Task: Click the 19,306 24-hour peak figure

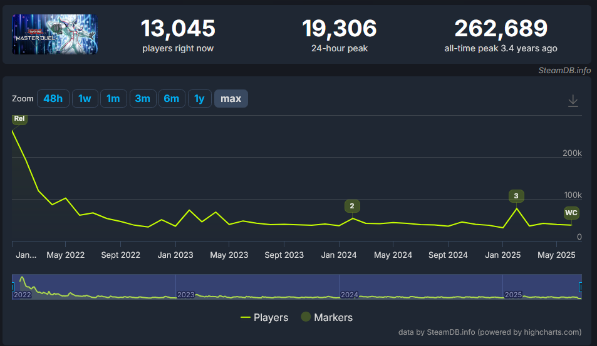Action: pyautogui.click(x=340, y=29)
